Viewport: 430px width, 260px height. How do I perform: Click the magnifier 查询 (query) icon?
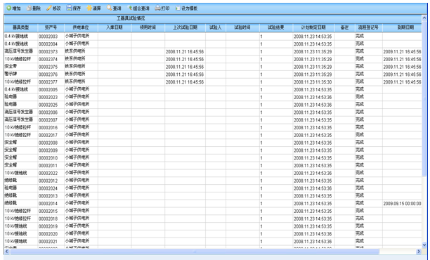point(110,8)
